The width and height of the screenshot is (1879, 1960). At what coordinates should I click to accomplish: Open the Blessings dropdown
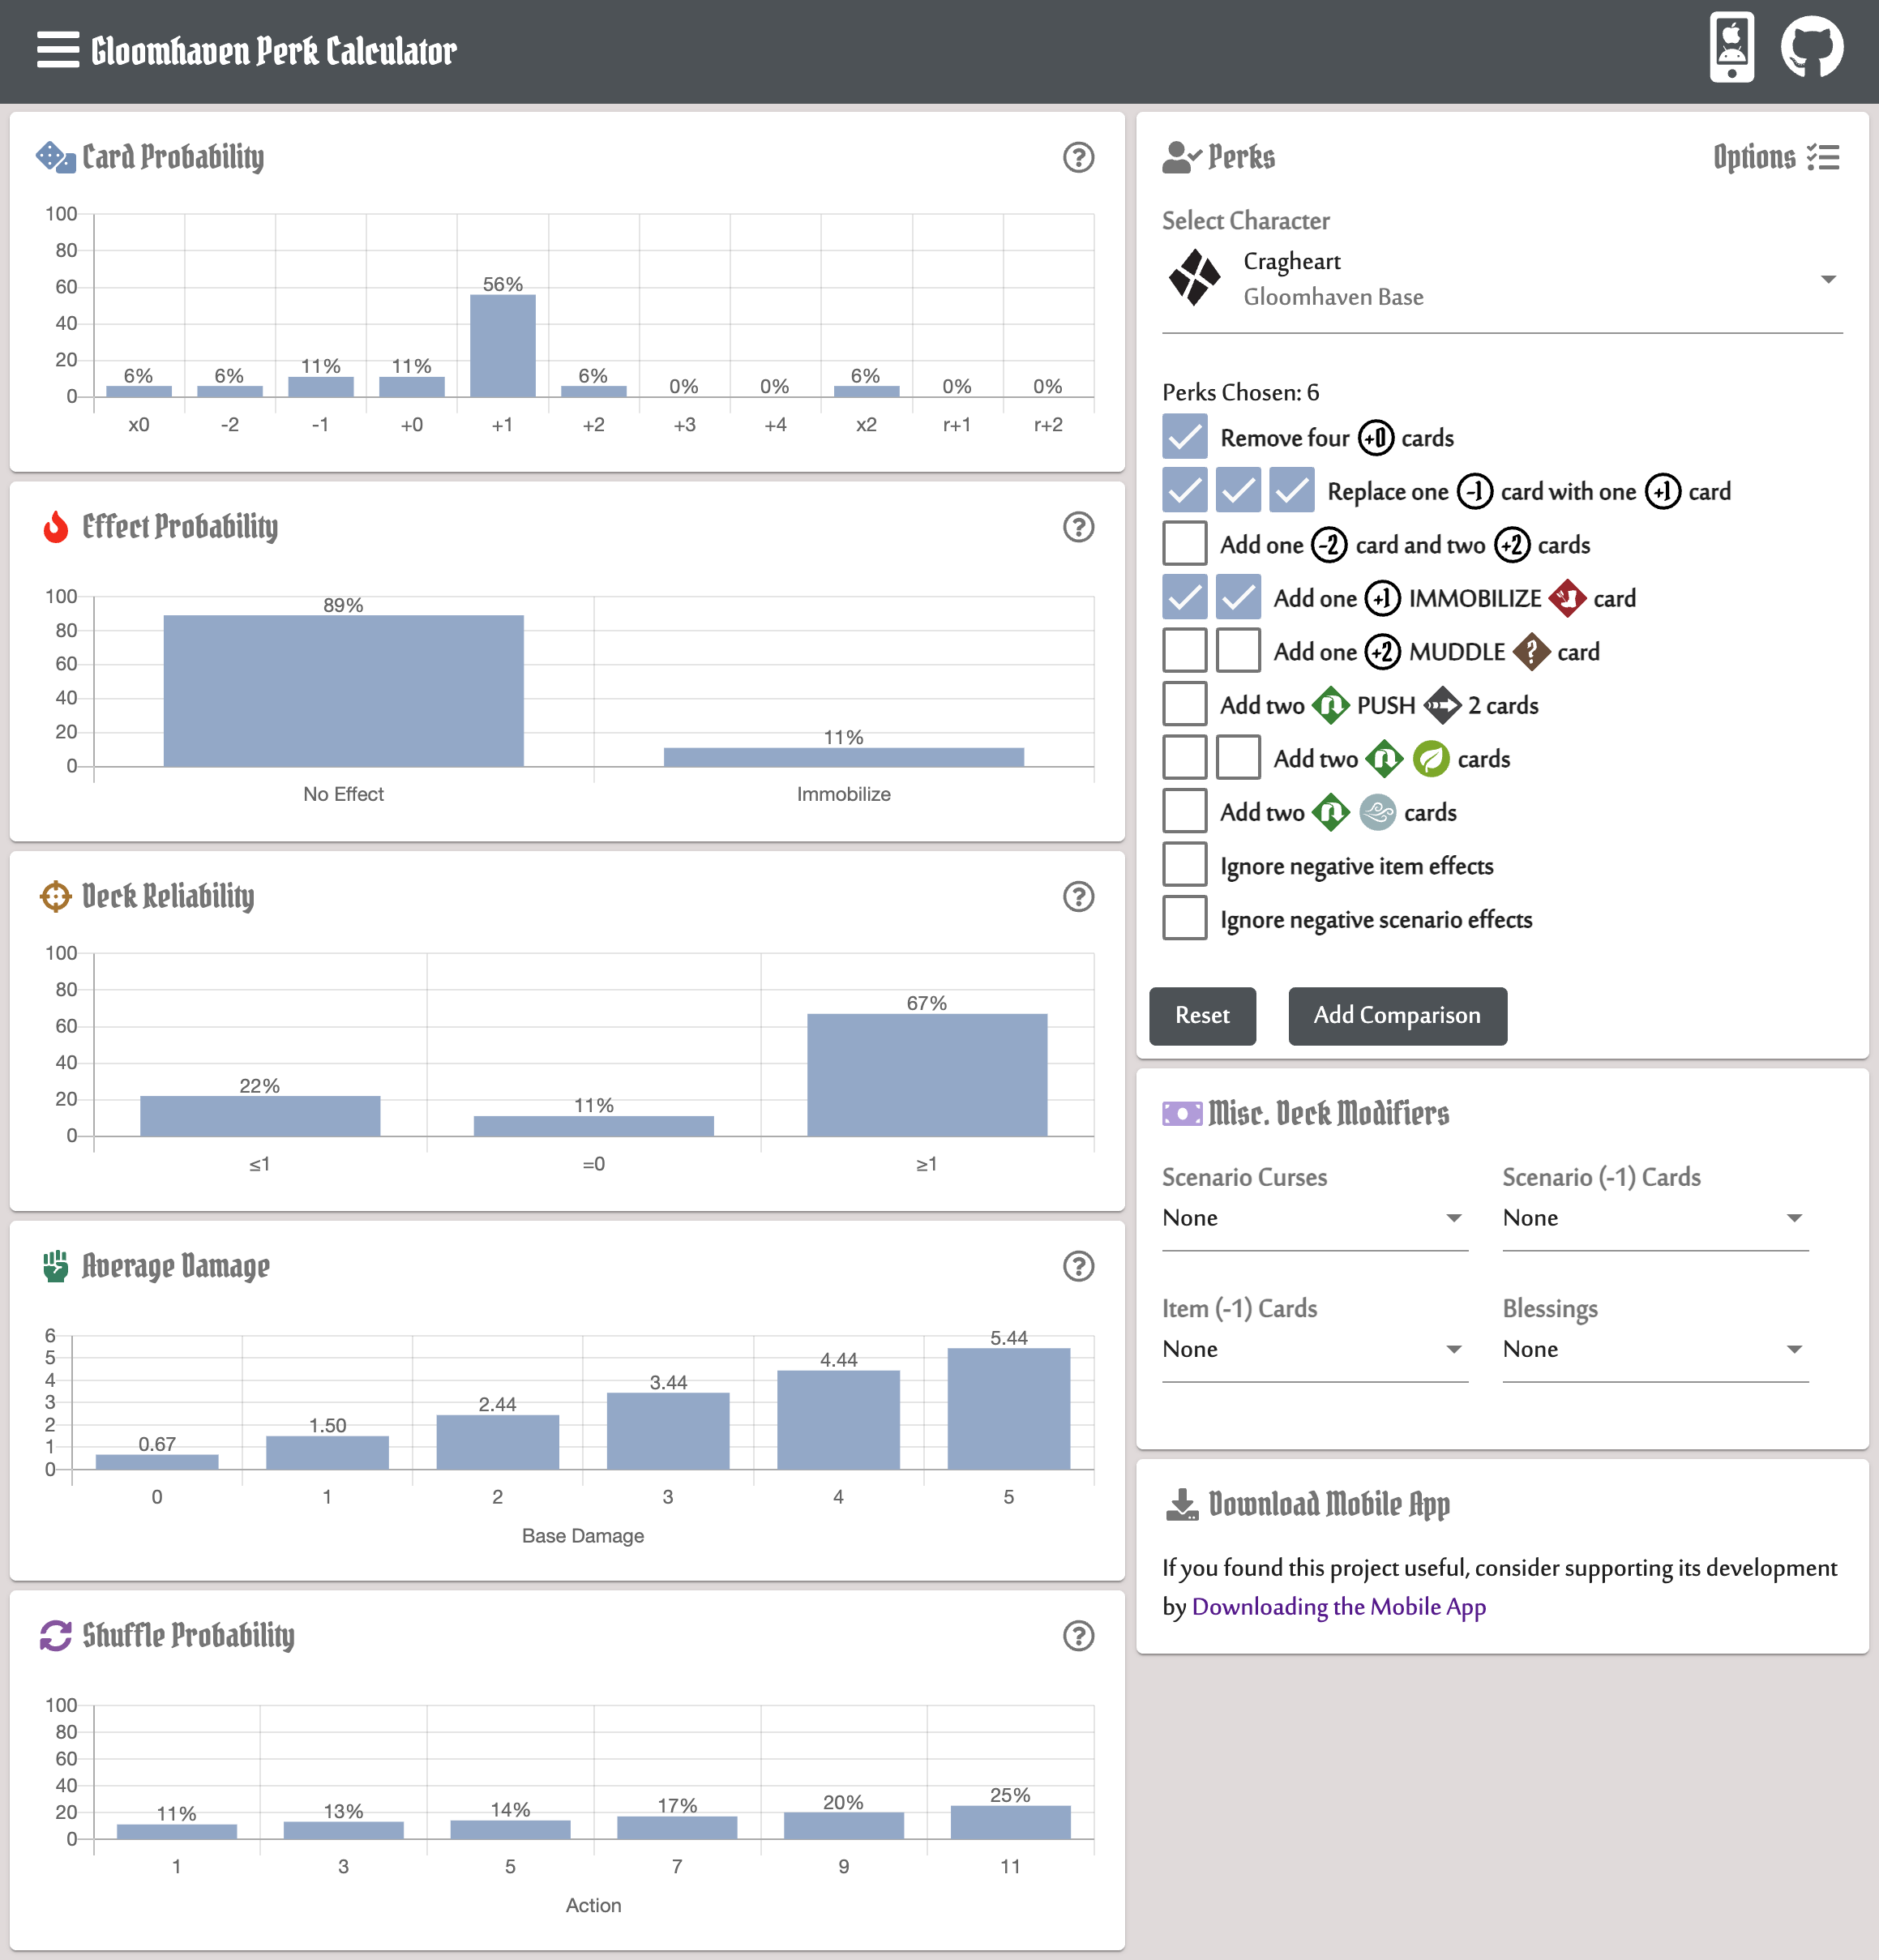[x=1654, y=1349]
